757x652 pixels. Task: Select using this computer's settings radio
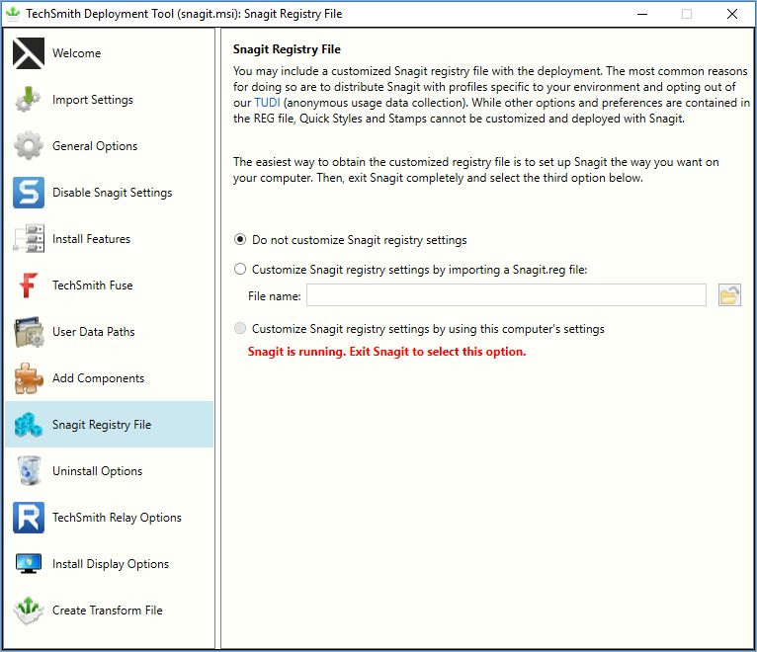pos(240,329)
